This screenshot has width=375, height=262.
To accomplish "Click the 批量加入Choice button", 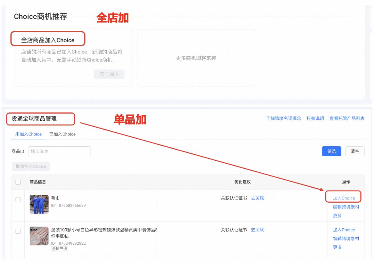I will pyautogui.click(x=31, y=166).
